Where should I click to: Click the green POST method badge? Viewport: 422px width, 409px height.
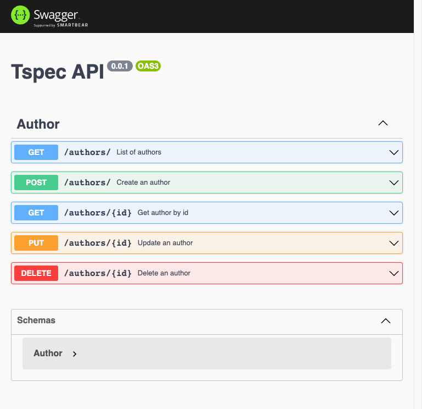[36, 183]
